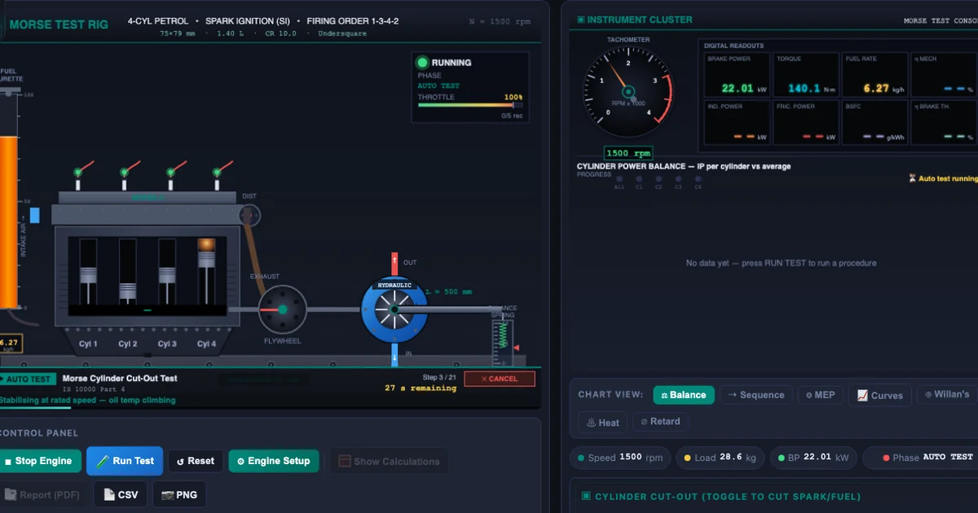Click the BSFC readout
This screenshot has height=513, width=978.
coord(874,122)
